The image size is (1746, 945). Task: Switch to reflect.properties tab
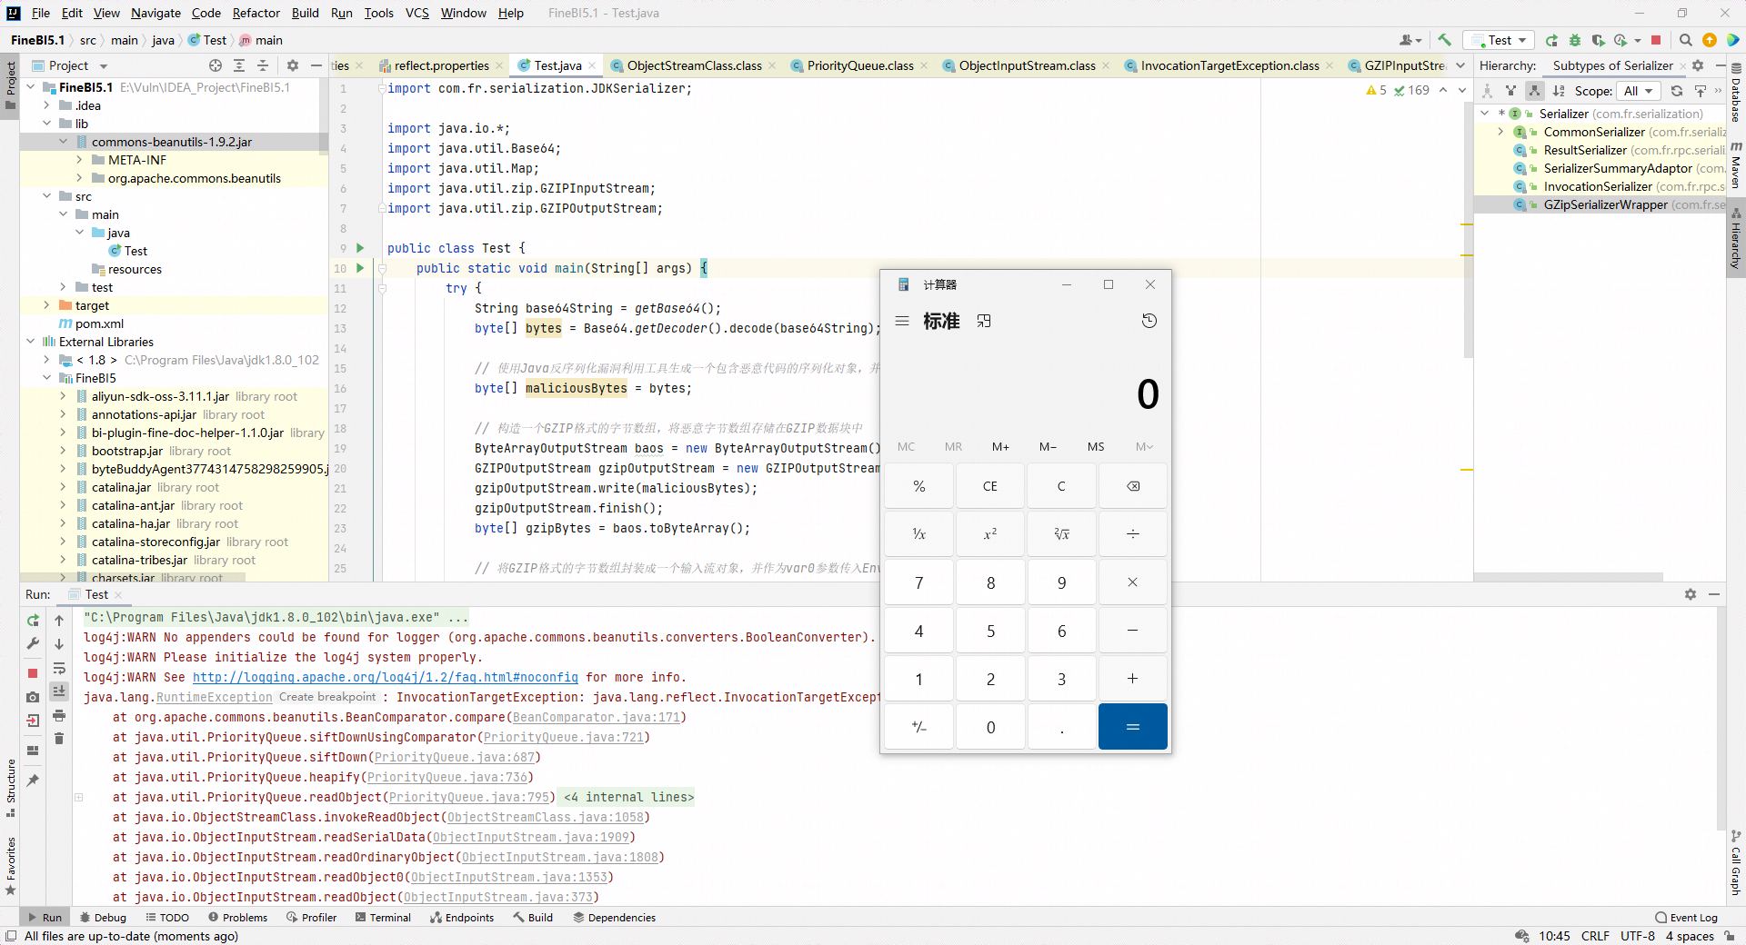tap(441, 65)
